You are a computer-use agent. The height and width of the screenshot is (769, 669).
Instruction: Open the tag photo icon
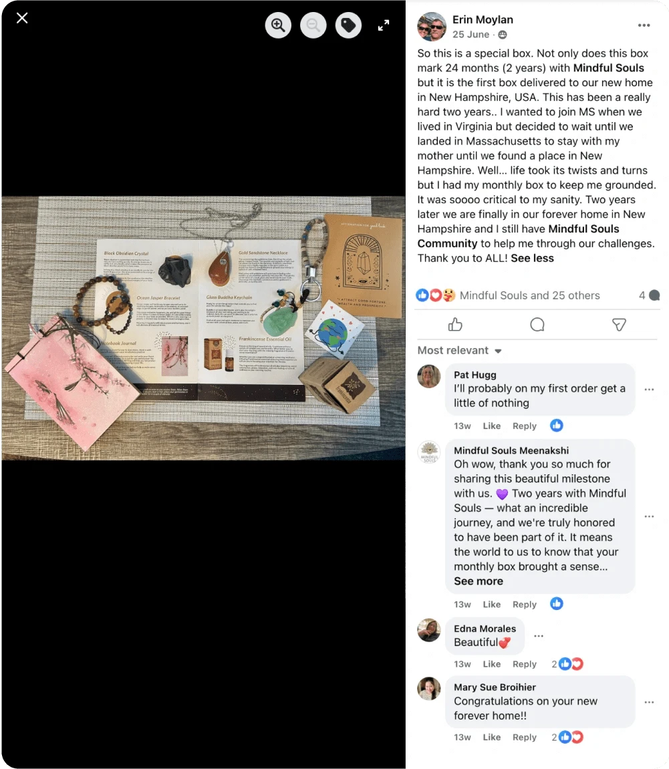[348, 25]
